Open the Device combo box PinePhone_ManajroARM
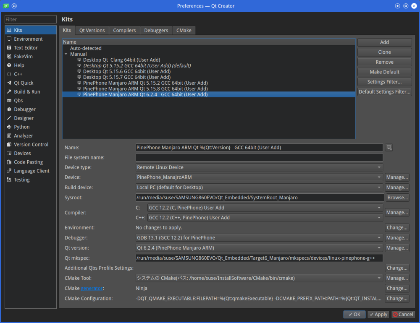Viewport: 420px width, 323px height. pyautogui.click(x=259, y=177)
